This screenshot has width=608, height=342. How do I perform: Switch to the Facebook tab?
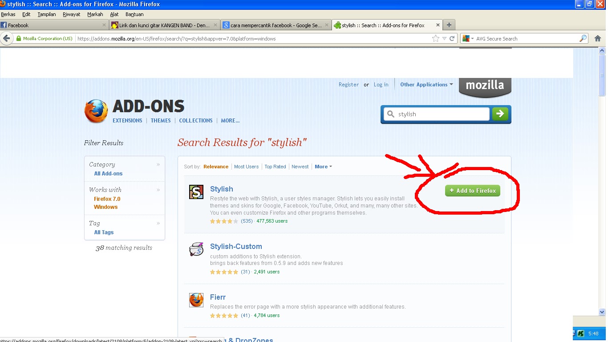coord(54,25)
